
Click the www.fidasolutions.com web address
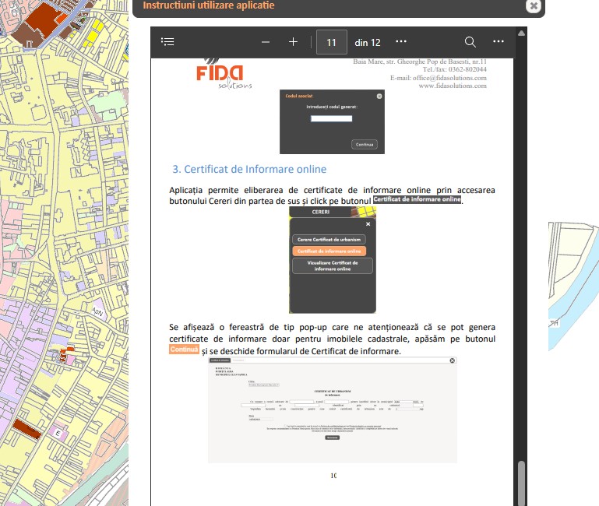click(453, 86)
